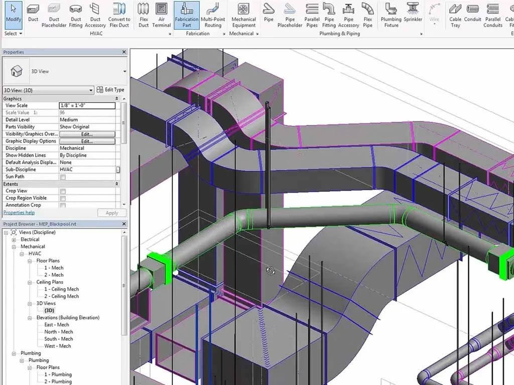Open the Properties help link
Screen dimensions: 514x385
[x=19, y=212]
